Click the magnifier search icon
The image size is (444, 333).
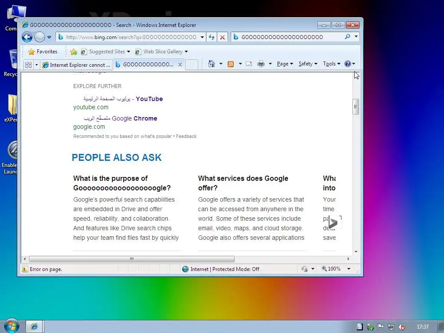tap(347, 37)
